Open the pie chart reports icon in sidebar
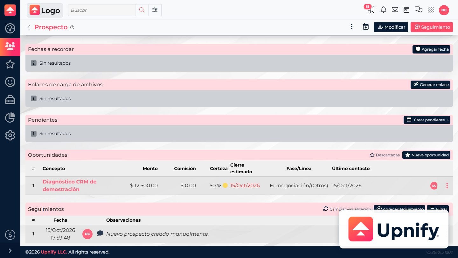 [10, 118]
